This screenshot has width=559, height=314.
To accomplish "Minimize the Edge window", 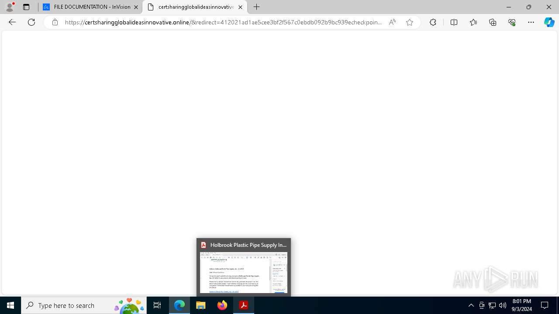I will [x=508, y=7].
